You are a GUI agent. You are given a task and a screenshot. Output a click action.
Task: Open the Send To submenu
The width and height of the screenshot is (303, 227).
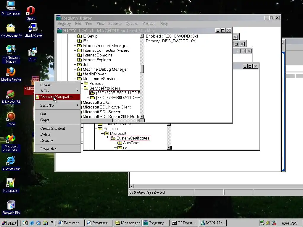tap(58, 106)
